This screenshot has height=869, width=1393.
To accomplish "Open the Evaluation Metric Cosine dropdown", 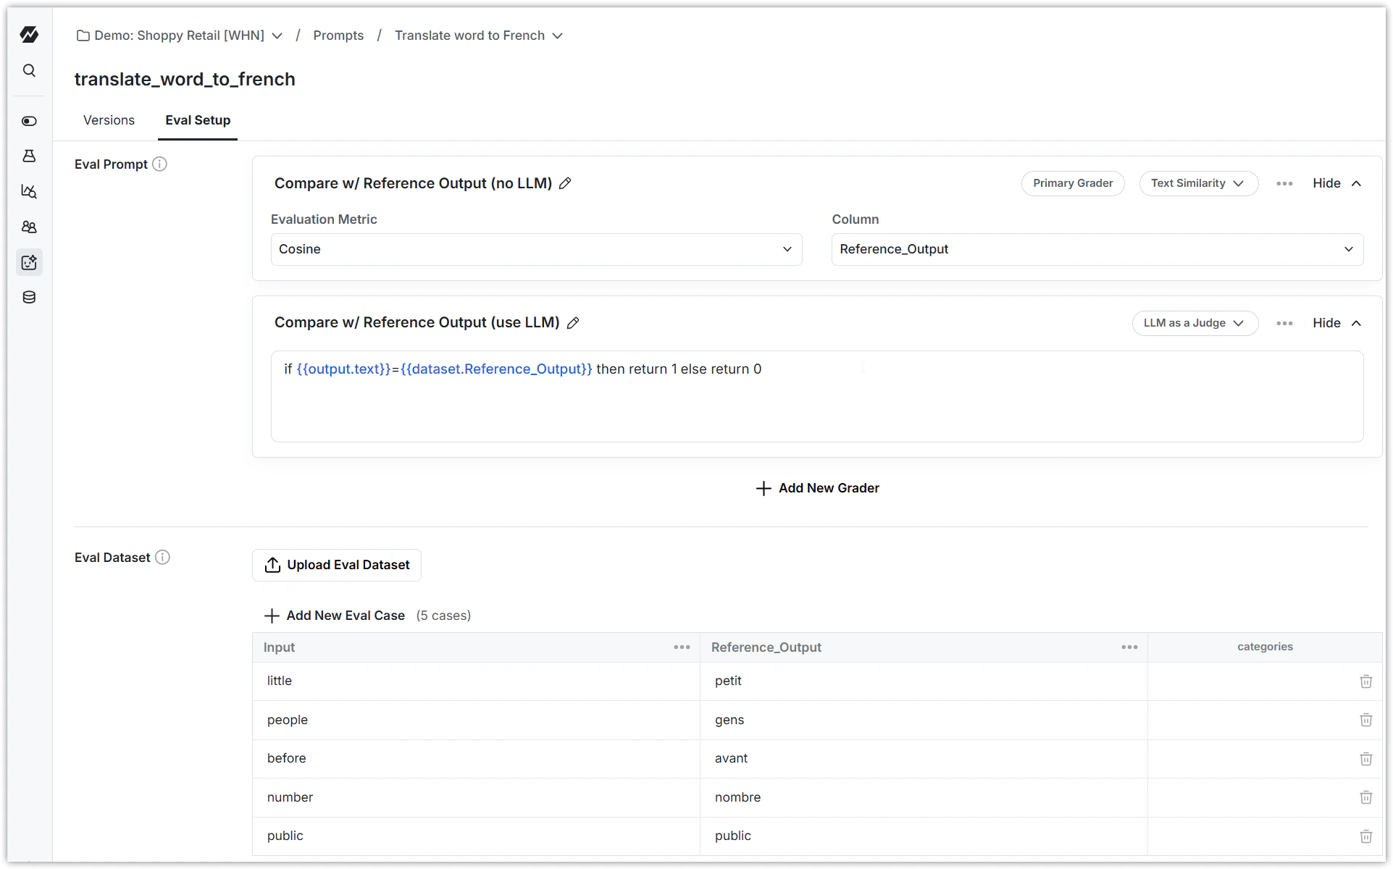I will pyautogui.click(x=535, y=249).
